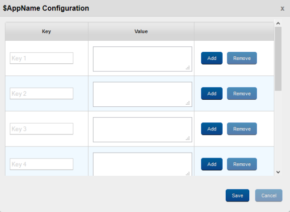
Task: Focus the Key 2 input field
Action: (41, 93)
